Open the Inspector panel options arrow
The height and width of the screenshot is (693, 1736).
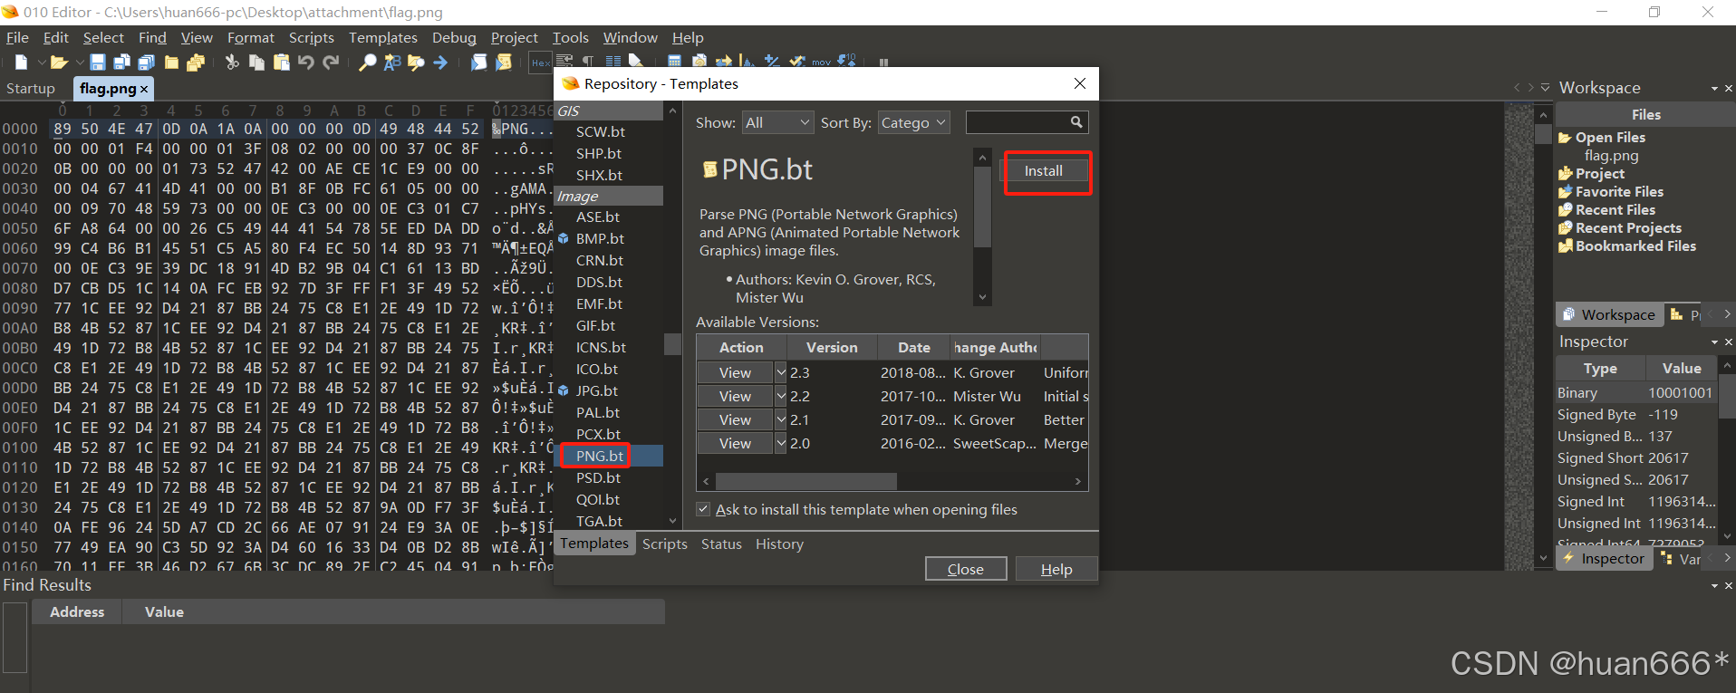click(1714, 342)
